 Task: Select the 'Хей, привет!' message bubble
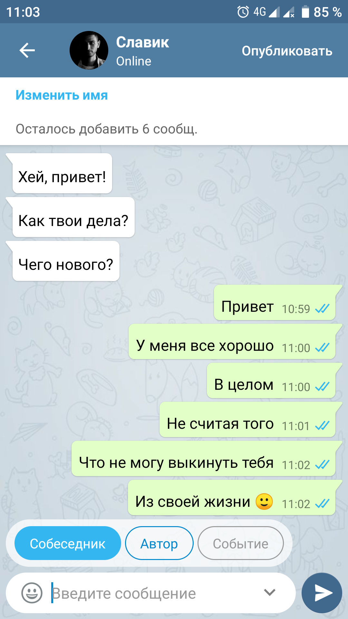coord(62,173)
